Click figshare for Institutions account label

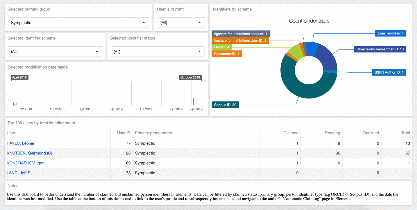click(241, 34)
